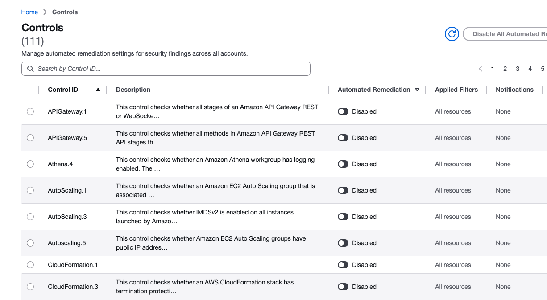Select current page 1
The height and width of the screenshot is (300, 547).
[493, 69]
